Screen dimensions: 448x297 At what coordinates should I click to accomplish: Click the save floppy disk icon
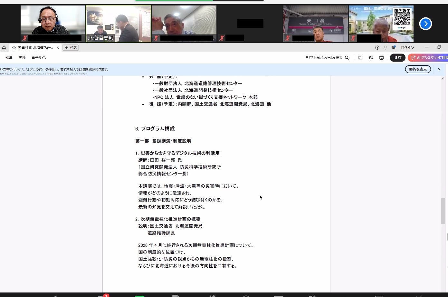pyautogui.click(x=360, y=58)
